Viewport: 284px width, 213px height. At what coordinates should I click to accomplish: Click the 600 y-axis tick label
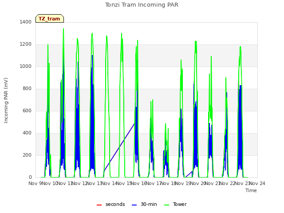point(27,110)
